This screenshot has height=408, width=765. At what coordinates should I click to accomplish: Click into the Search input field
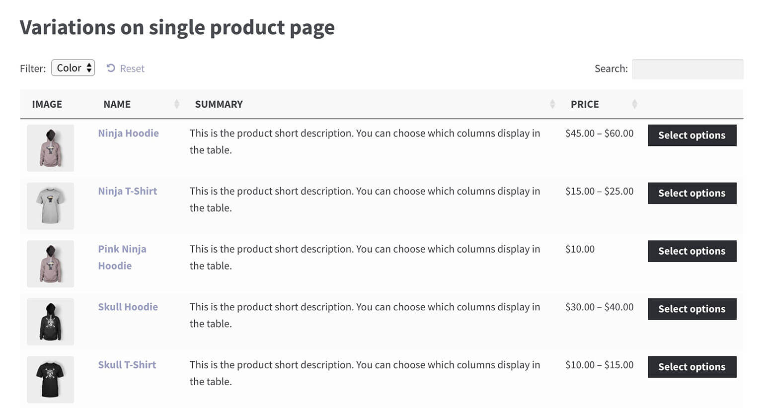pyautogui.click(x=687, y=69)
